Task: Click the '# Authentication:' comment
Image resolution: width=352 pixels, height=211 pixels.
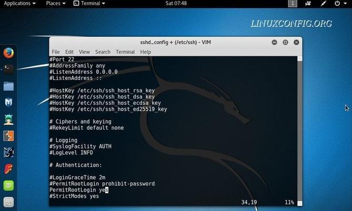Action: pyautogui.click(x=76, y=165)
